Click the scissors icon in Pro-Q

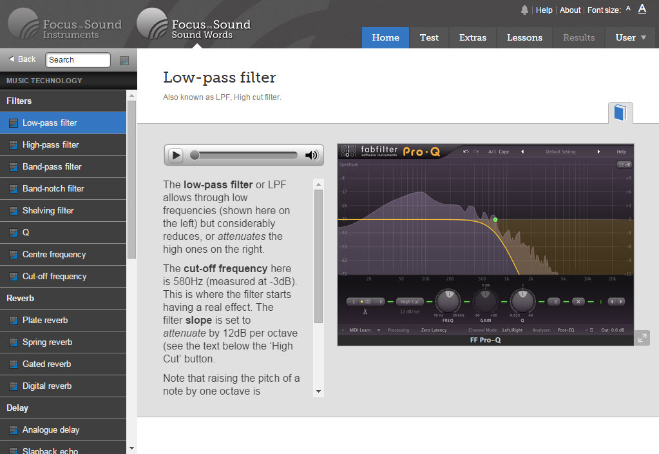click(x=365, y=311)
